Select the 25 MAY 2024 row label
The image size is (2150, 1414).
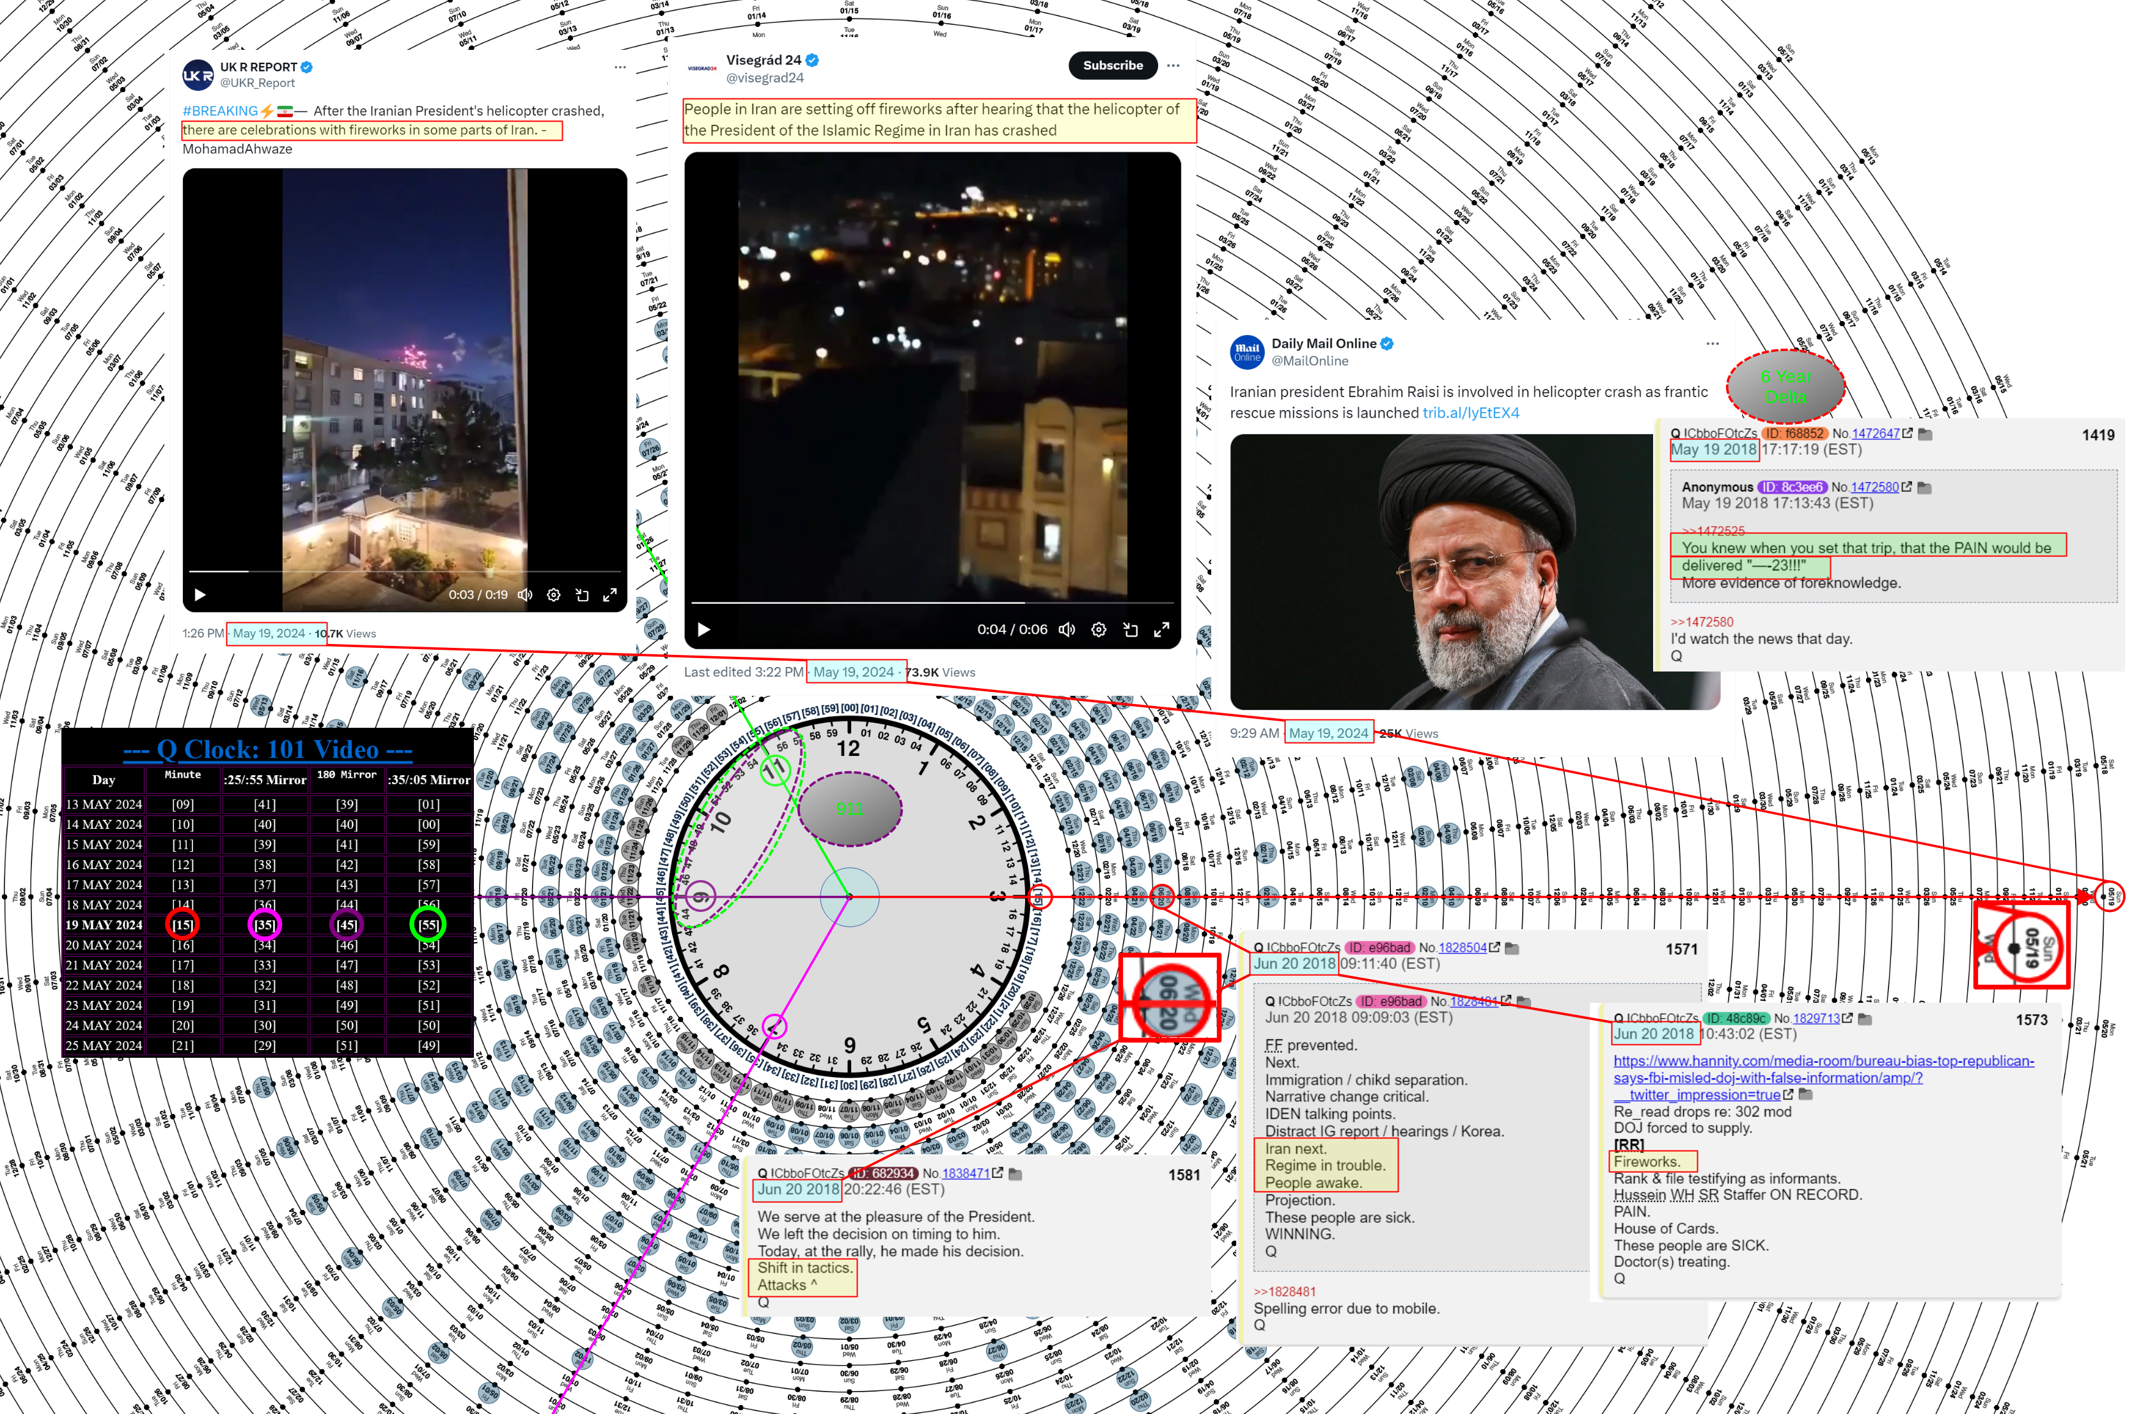[x=104, y=1046]
